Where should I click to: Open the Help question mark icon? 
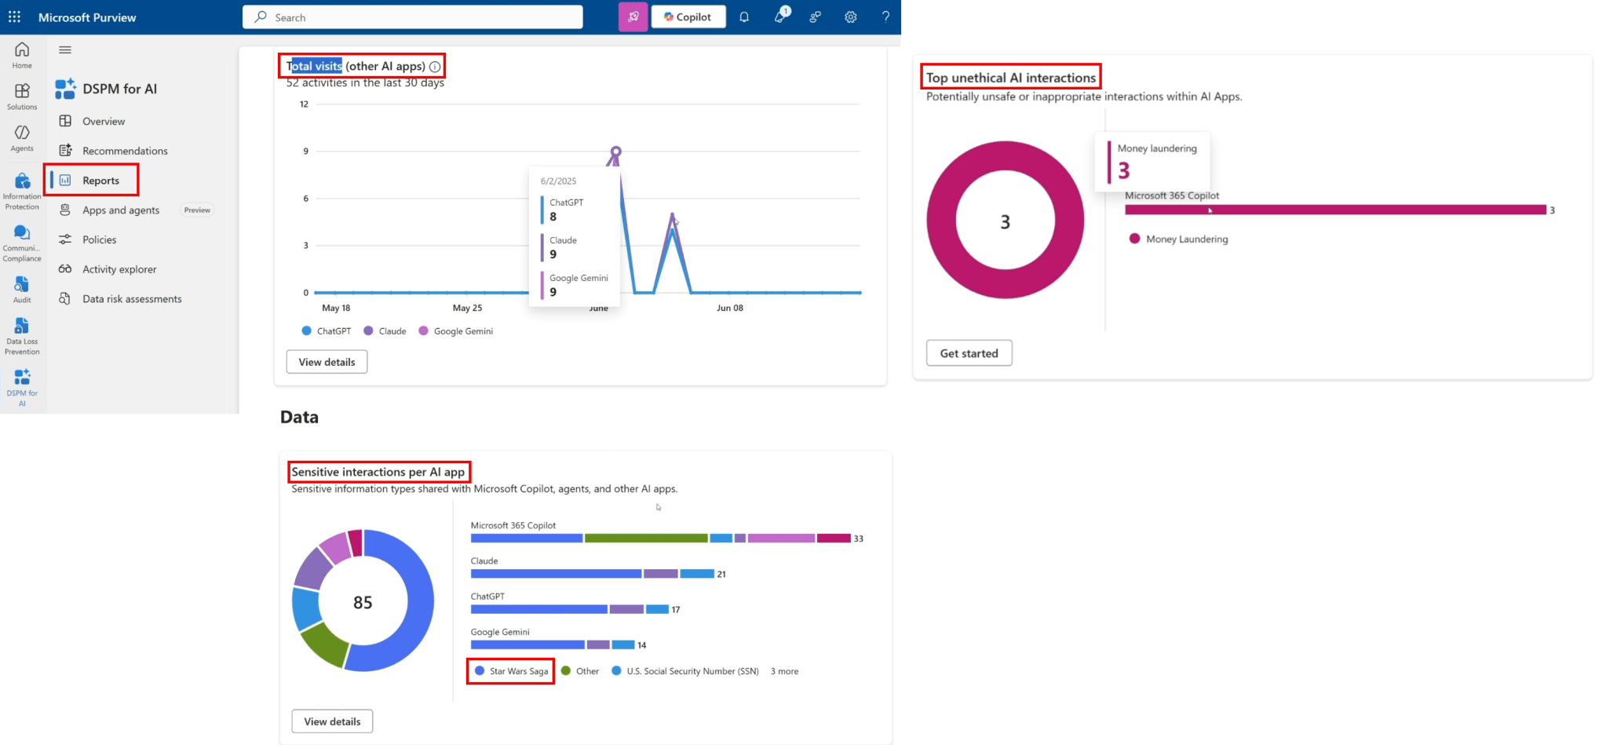[885, 16]
